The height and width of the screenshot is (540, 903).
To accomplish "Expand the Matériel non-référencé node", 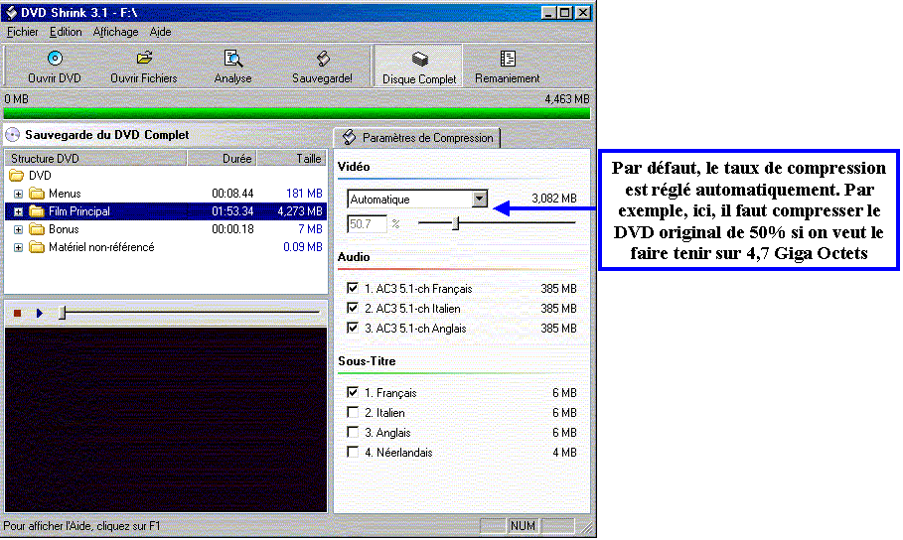I will click(x=19, y=247).
